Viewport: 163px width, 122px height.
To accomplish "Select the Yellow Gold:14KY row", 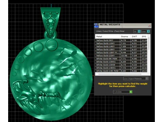I will [x=121, y=46].
